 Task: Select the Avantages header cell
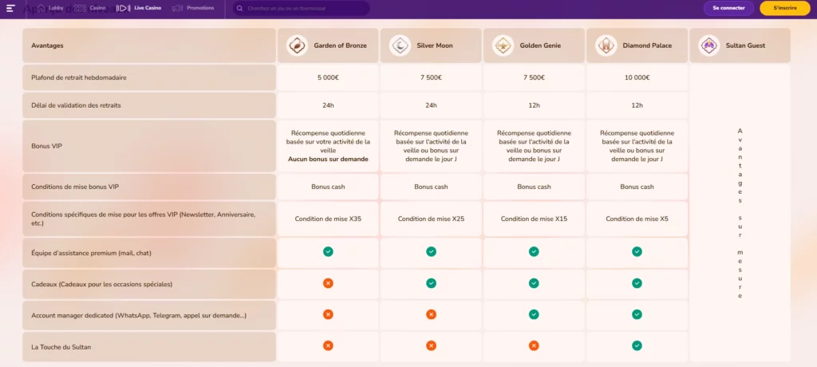[x=149, y=45]
